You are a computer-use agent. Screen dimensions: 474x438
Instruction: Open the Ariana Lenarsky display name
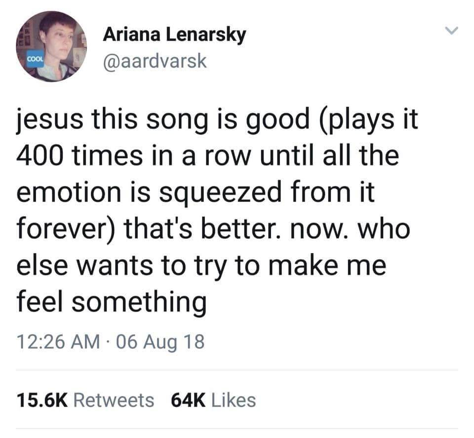(174, 35)
